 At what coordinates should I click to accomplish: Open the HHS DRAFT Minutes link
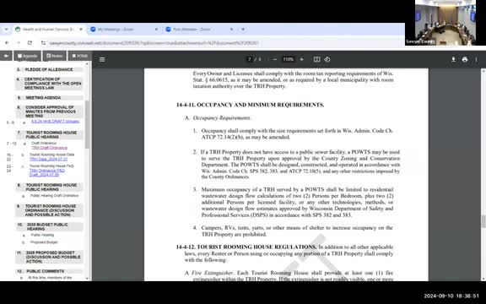pos(55,122)
